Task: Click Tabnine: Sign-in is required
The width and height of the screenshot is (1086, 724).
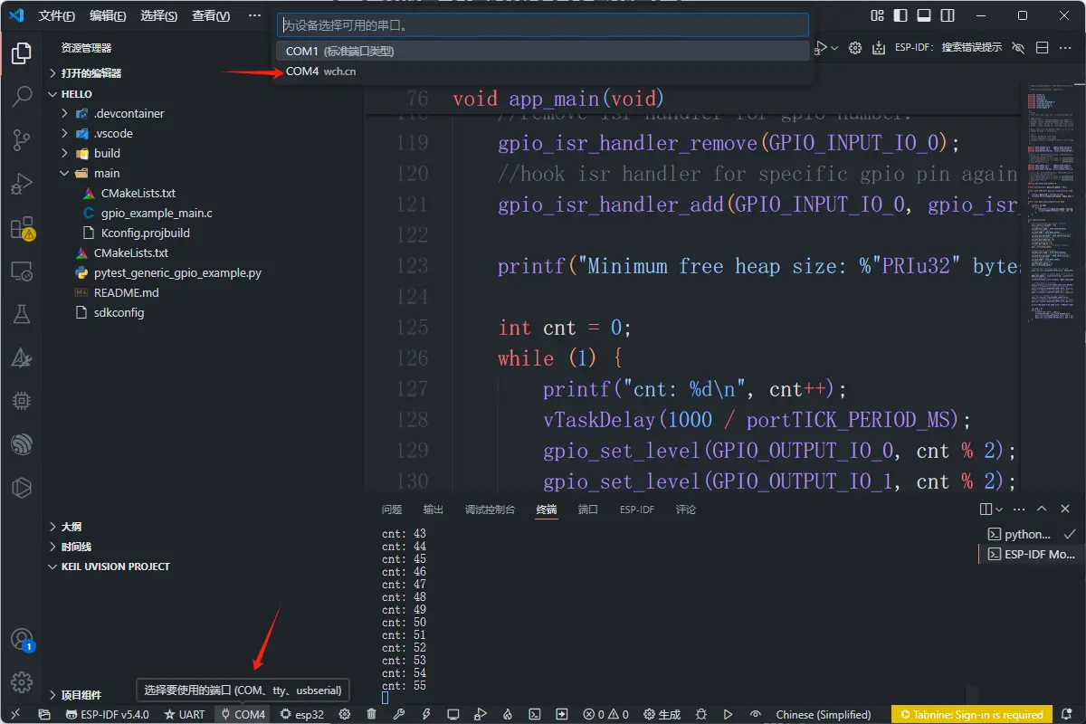Action: click(x=972, y=714)
